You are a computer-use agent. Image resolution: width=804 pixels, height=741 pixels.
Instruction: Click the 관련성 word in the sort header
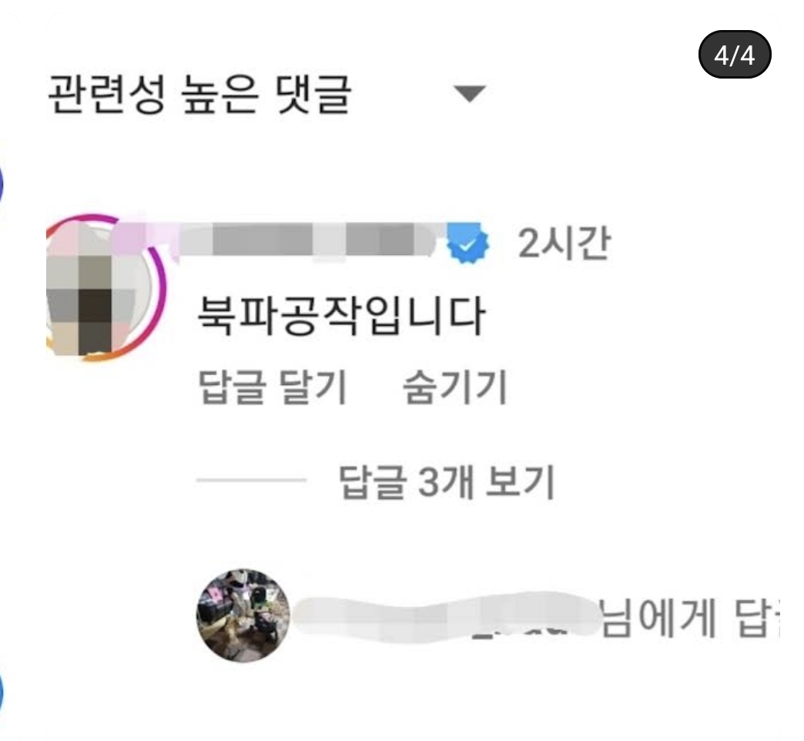106,93
